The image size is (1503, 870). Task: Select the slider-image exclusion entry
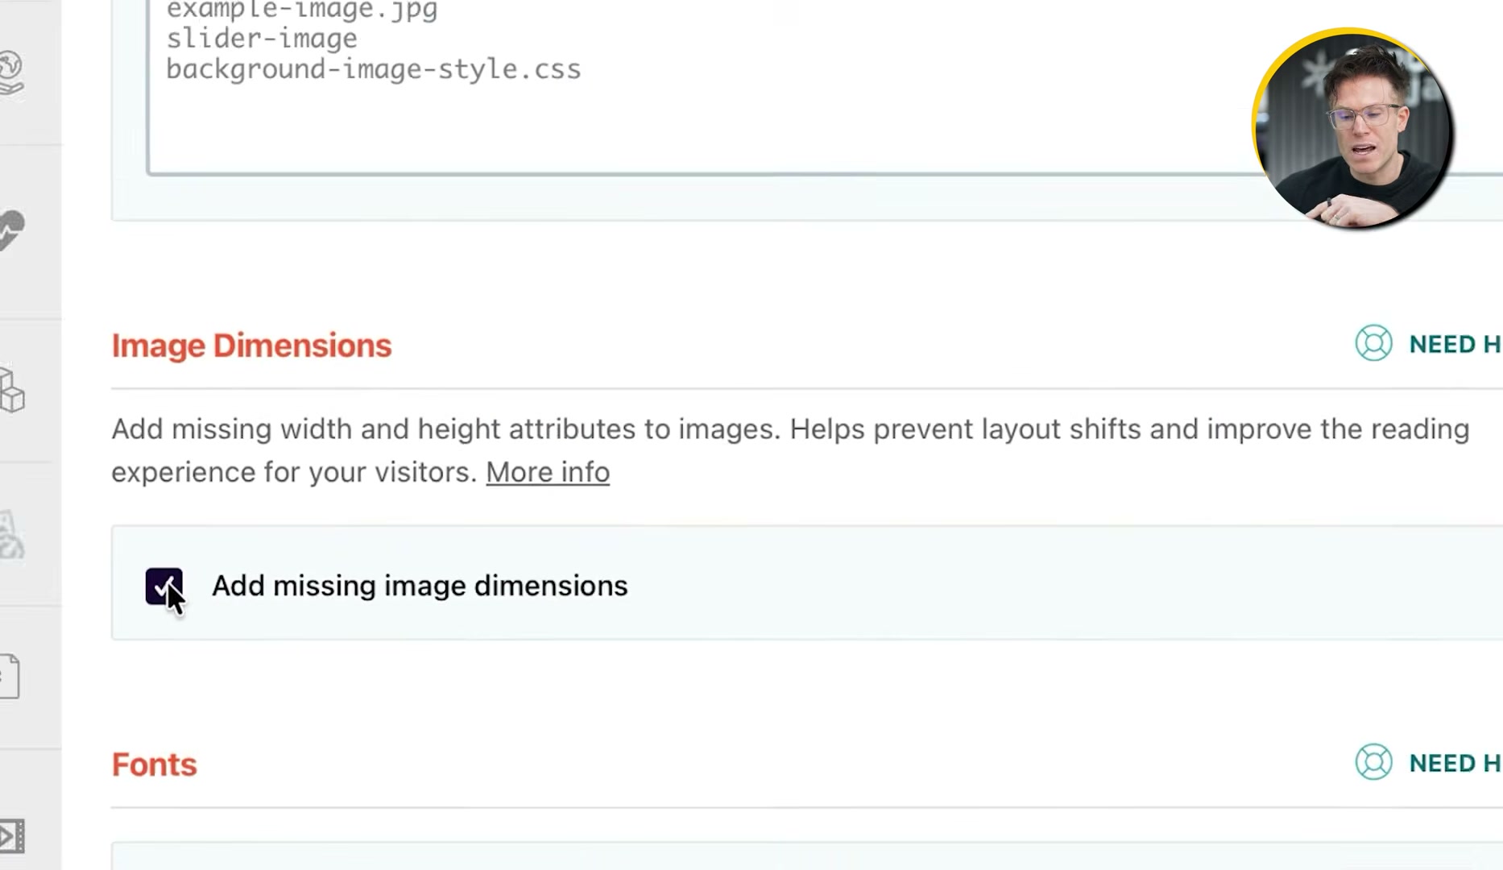pyautogui.click(x=262, y=38)
